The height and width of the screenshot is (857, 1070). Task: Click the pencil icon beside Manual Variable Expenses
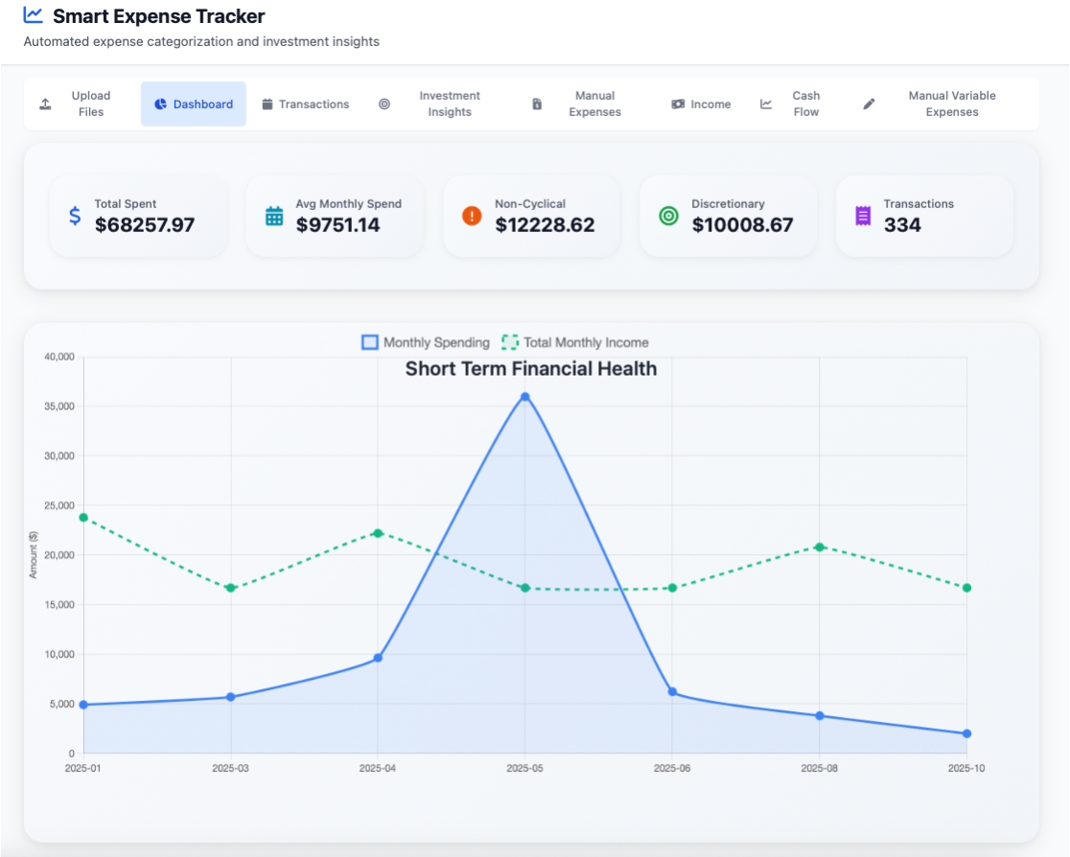pos(869,104)
